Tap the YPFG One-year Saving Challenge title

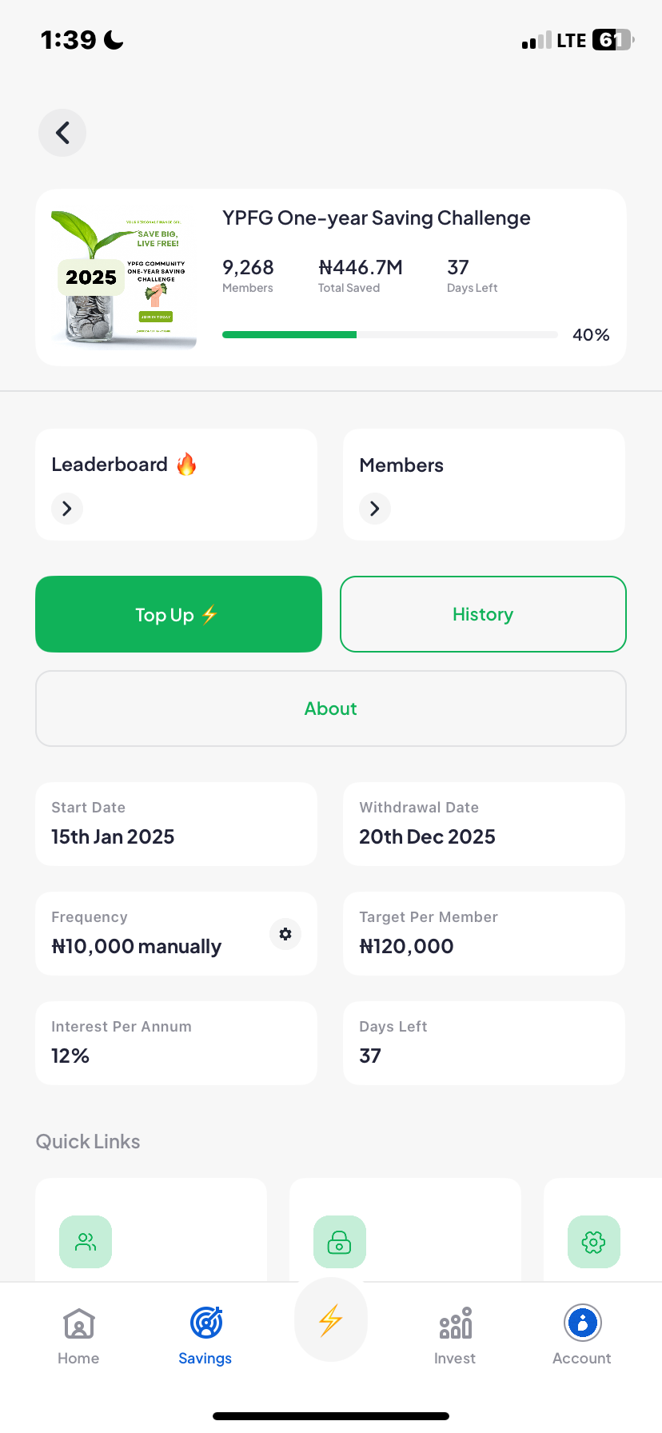pos(377,218)
